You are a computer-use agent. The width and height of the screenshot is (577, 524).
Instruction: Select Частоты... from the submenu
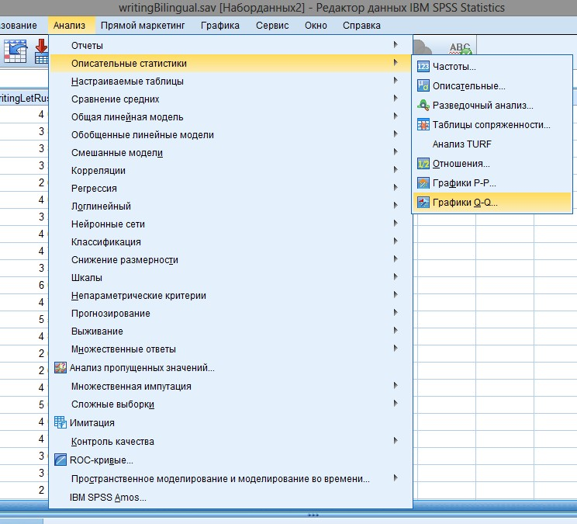pos(492,67)
